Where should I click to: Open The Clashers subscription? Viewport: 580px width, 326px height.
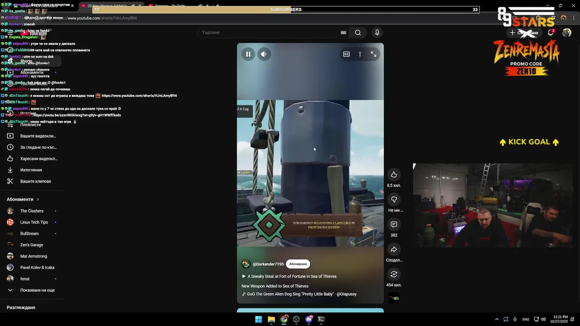pyautogui.click(x=32, y=211)
